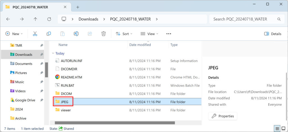Collapse the Today group
Image resolution: width=288 pixels, height=132 pixels.
coord(53,53)
